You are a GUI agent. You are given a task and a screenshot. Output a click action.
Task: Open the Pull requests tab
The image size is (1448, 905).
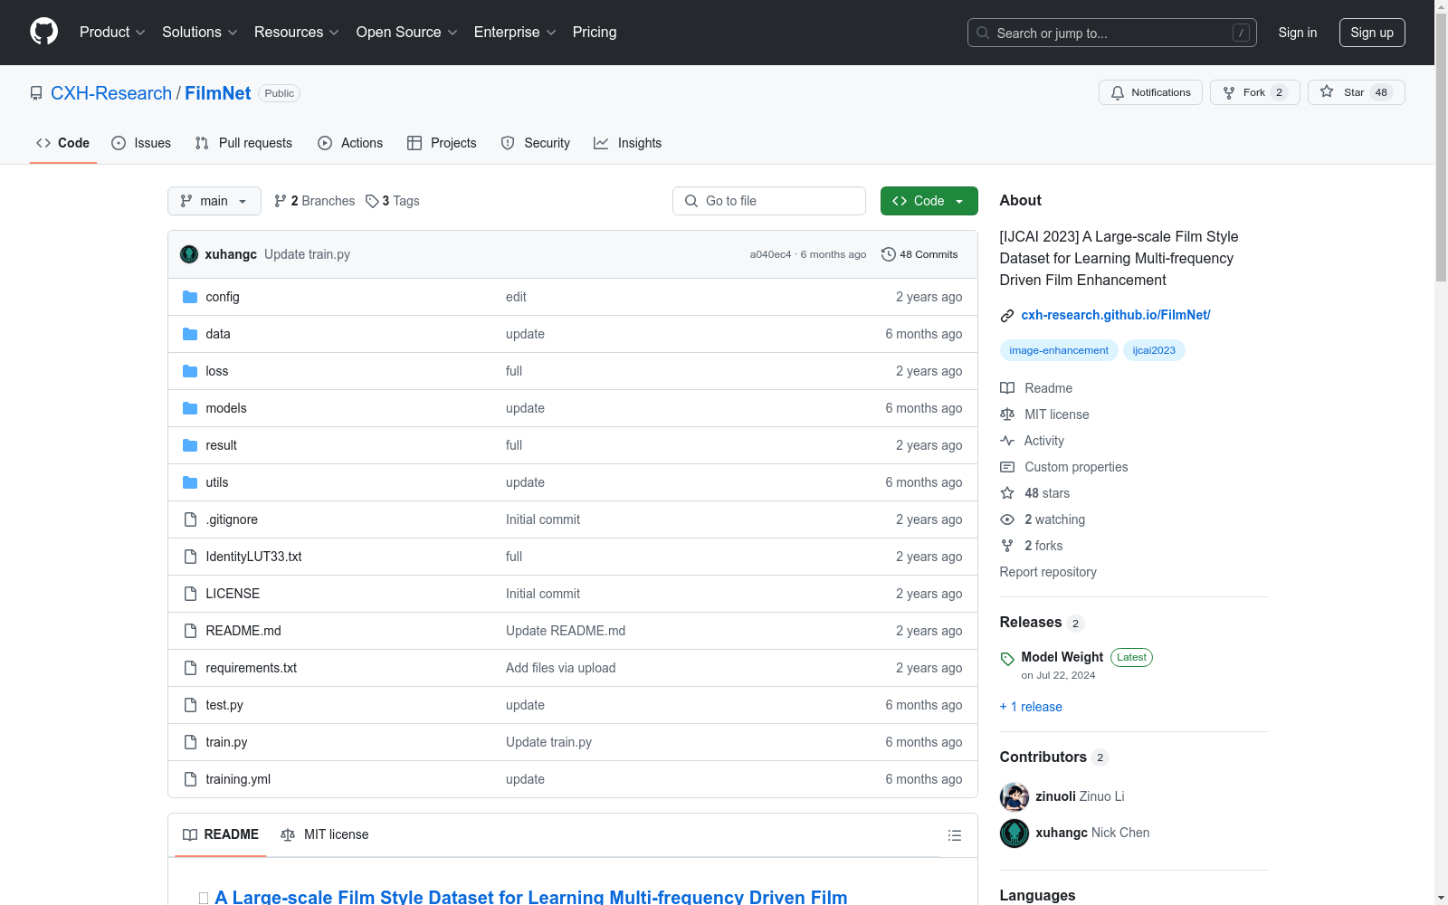(243, 143)
